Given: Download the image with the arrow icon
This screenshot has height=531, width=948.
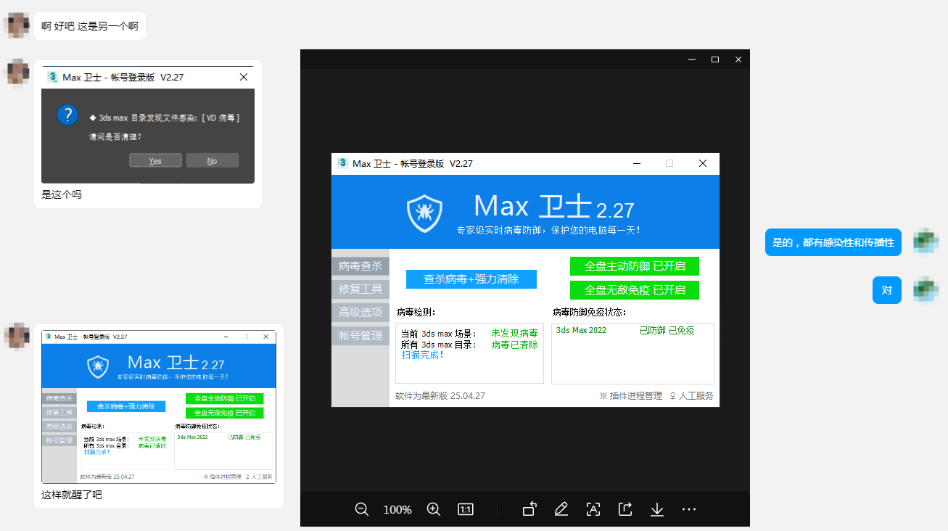Looking at the screenshot, I should coord(657,509).
